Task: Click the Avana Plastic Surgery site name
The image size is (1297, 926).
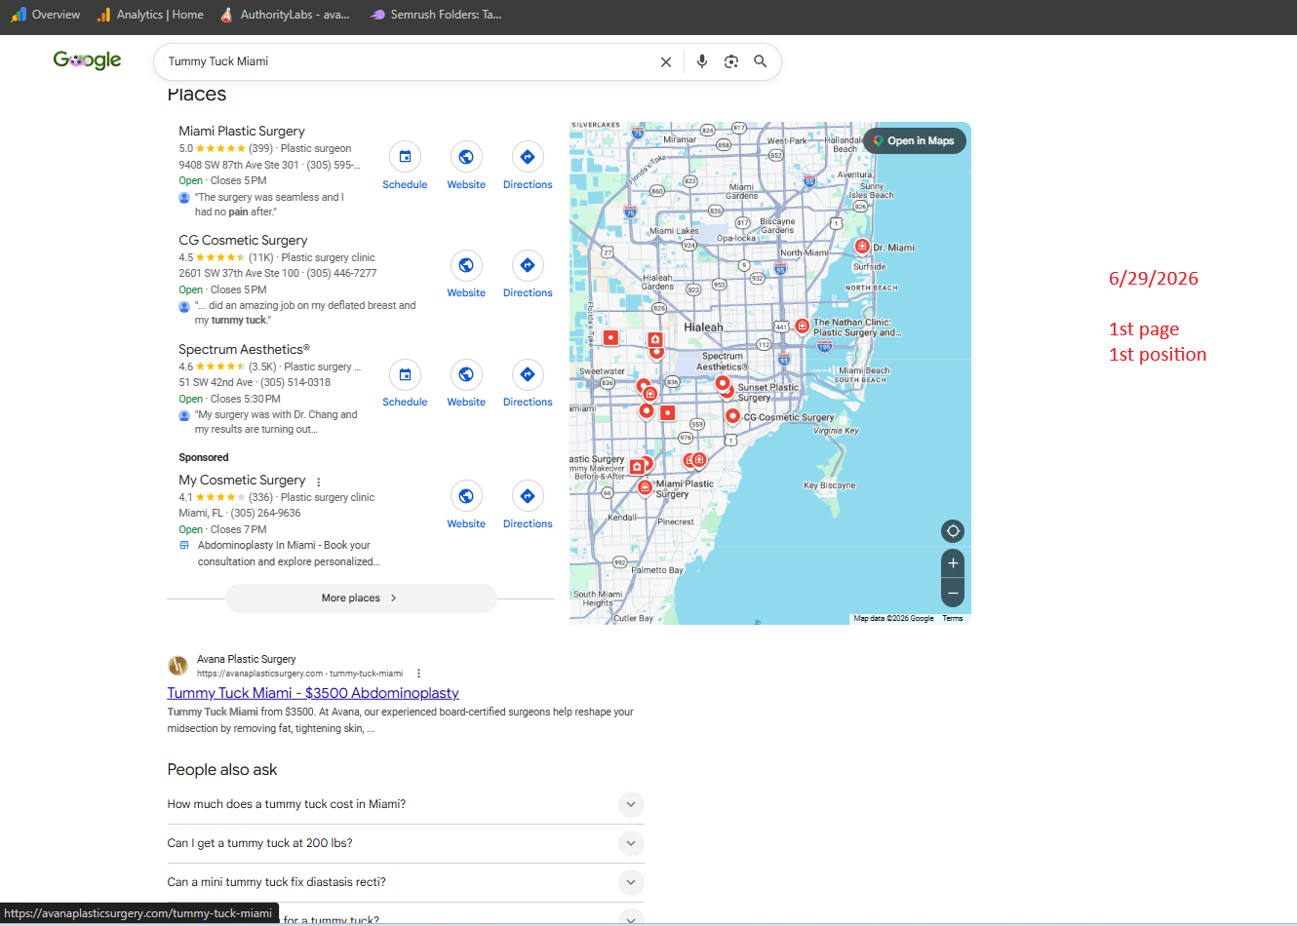Action: tap(247, 659)
